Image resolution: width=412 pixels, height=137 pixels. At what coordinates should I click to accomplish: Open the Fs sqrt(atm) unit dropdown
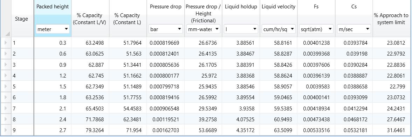click(x=316, y=29)
